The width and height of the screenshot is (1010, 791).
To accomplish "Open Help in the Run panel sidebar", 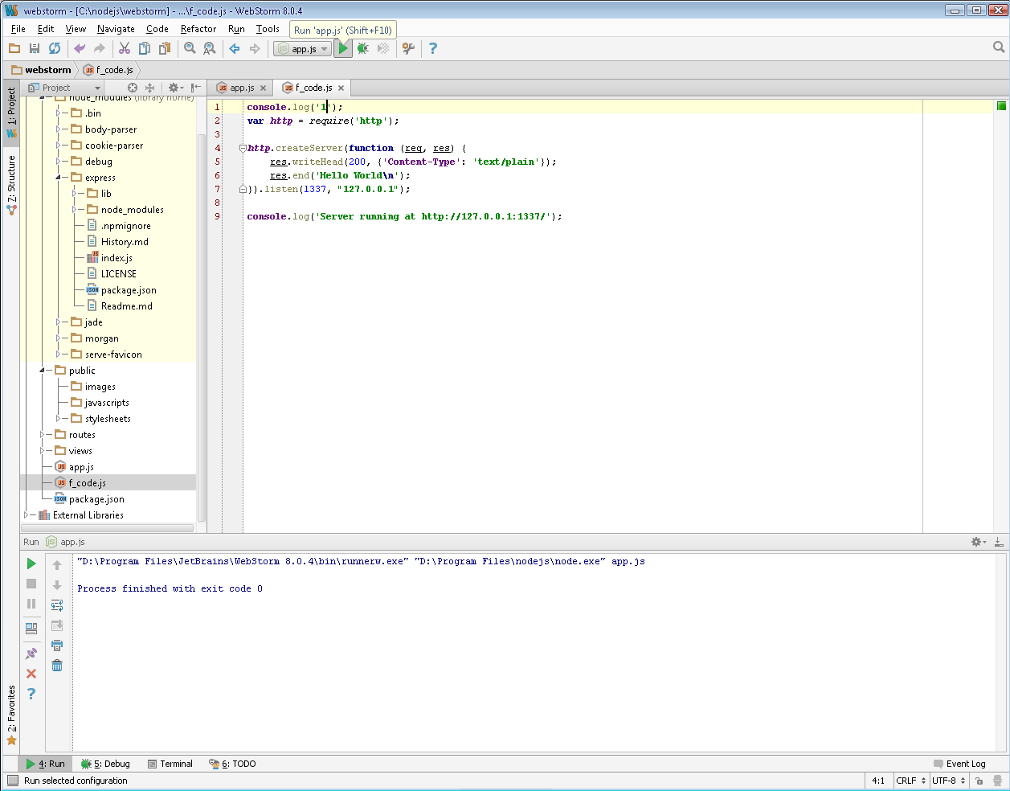I will [31, 694].
